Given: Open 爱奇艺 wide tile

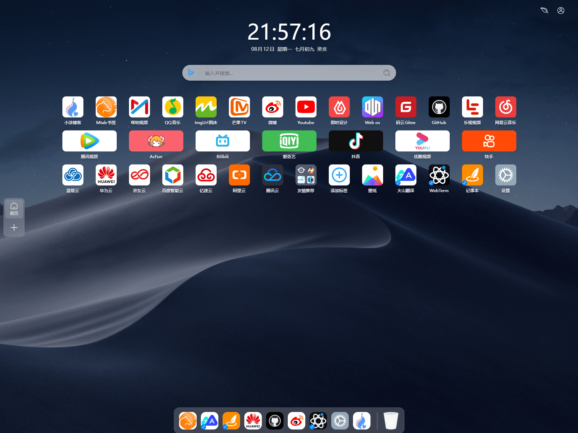Looking at the screenshot, I should [289, 141].
